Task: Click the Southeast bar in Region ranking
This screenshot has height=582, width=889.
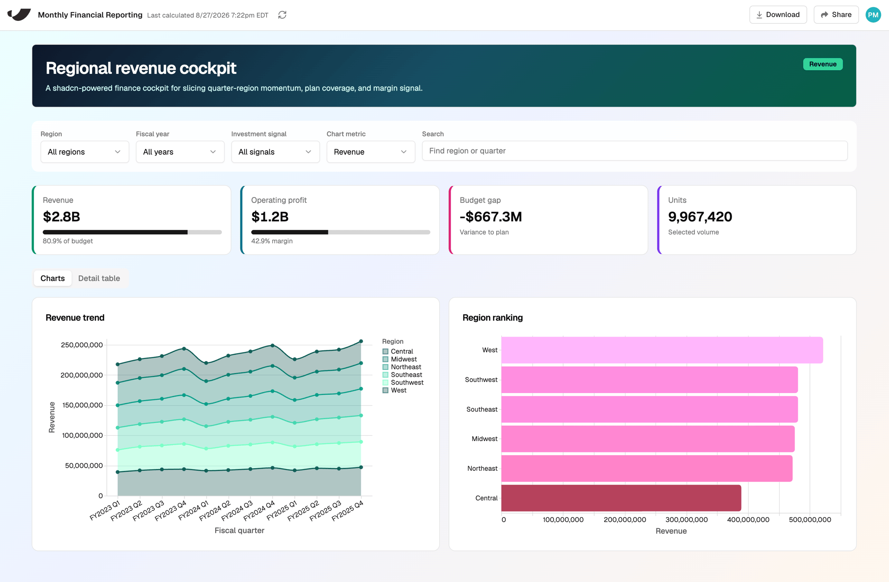Action: 649,409
